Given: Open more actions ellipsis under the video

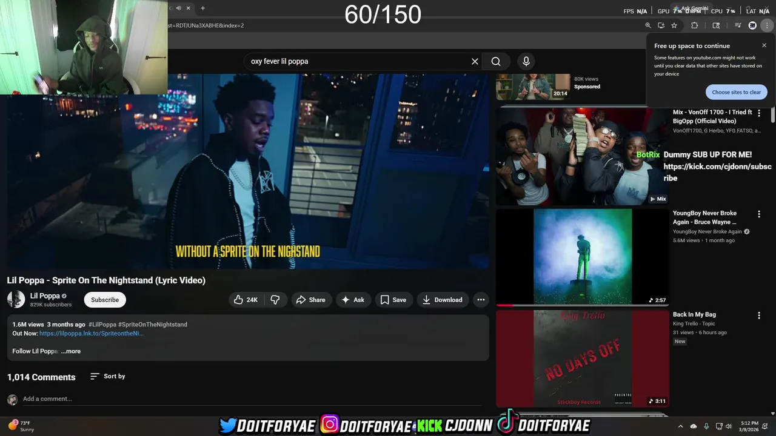Looking at the screenshot, I should (481, 300).
